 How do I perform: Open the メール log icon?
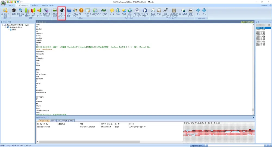pyautogui.click(x=112, y=12)
